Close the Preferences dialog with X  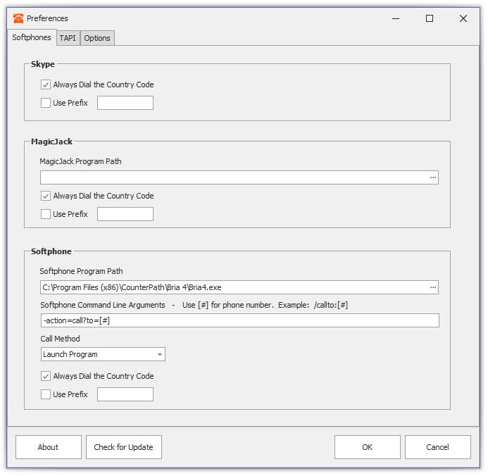[463, 18]
